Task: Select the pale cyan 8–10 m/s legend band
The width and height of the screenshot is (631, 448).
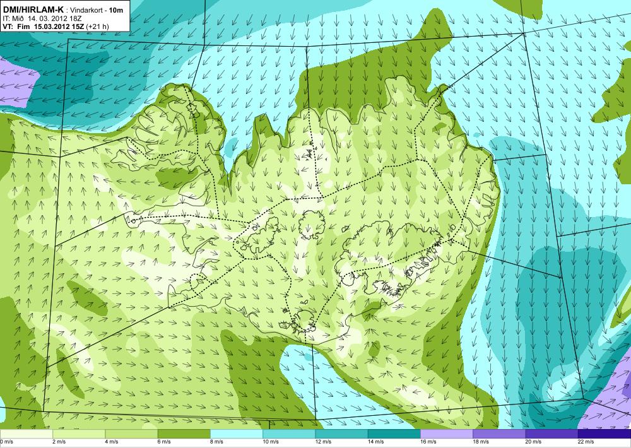Action: tap(237, 434)
